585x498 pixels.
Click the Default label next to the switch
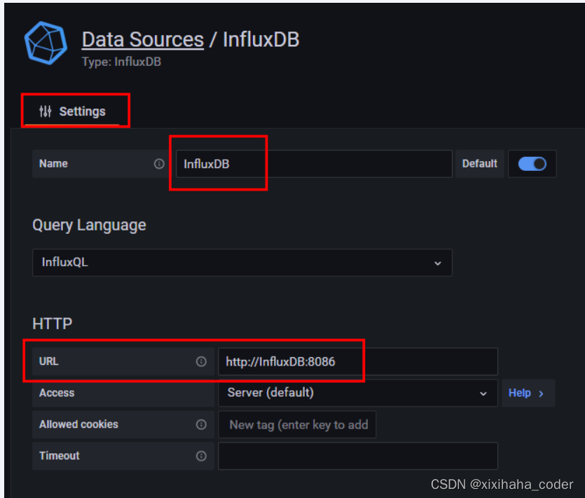coord(480,164)
